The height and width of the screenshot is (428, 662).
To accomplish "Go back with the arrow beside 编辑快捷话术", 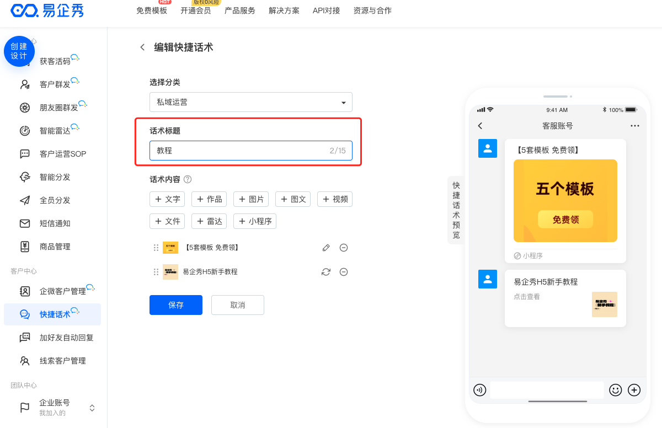I will click(x=142, y=47).
